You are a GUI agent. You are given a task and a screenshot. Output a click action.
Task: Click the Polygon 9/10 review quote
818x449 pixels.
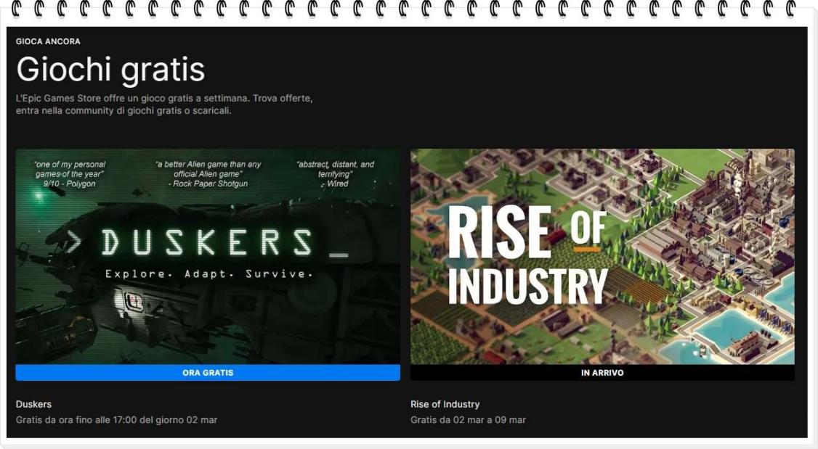coord(69,174)
